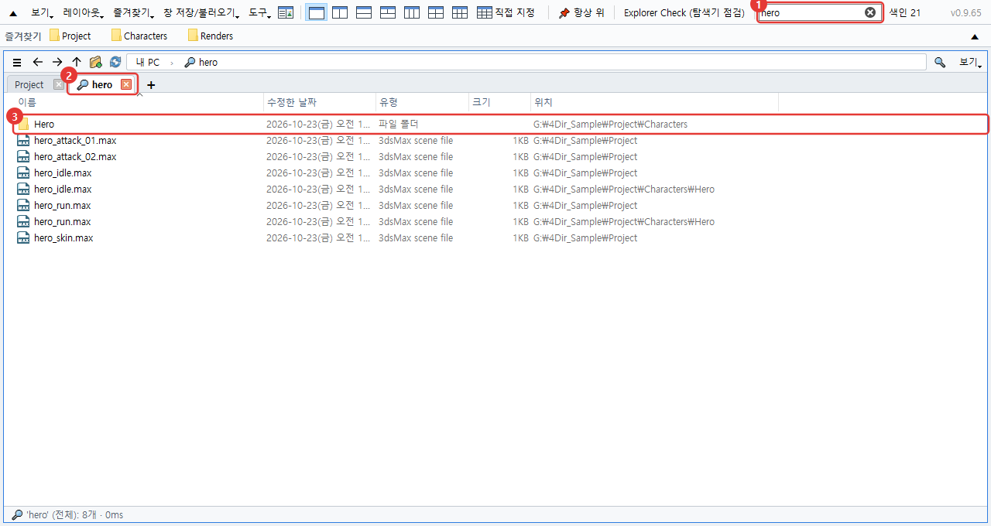Select the Hero folder row
Viewport: 991px width, 526px height.
(500, 124)
